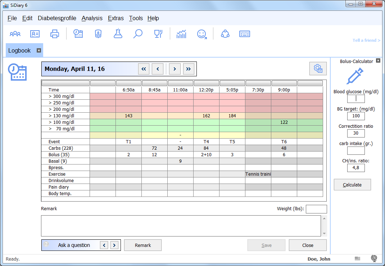
Task: Close the Bolus-Calculator panel
Action: (378, 61)
